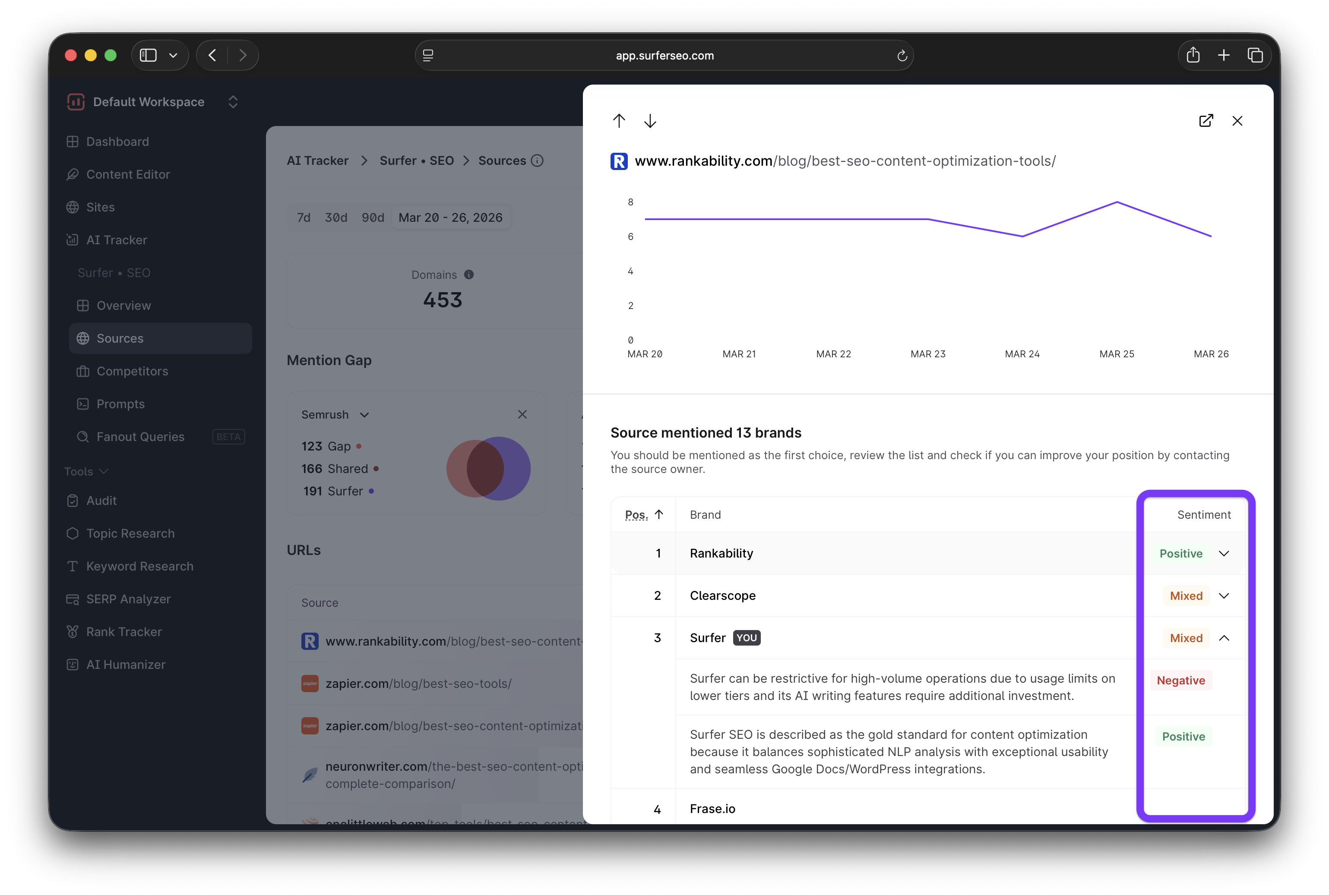Screen dimensions: 1329x895
Task: Click the Domains info icon
Action: pyautogui.click(x=469, y=274)
